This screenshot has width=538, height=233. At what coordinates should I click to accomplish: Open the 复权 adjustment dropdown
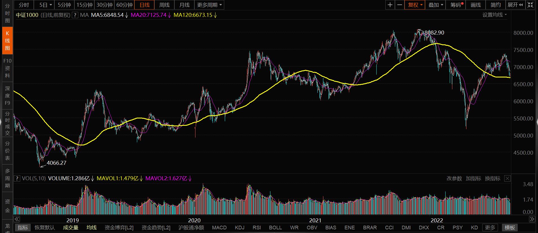[x=415, y=5]
